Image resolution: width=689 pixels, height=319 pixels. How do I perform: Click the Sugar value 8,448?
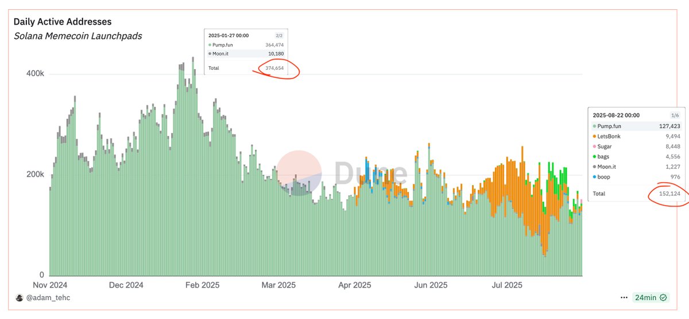pos(672,147)
